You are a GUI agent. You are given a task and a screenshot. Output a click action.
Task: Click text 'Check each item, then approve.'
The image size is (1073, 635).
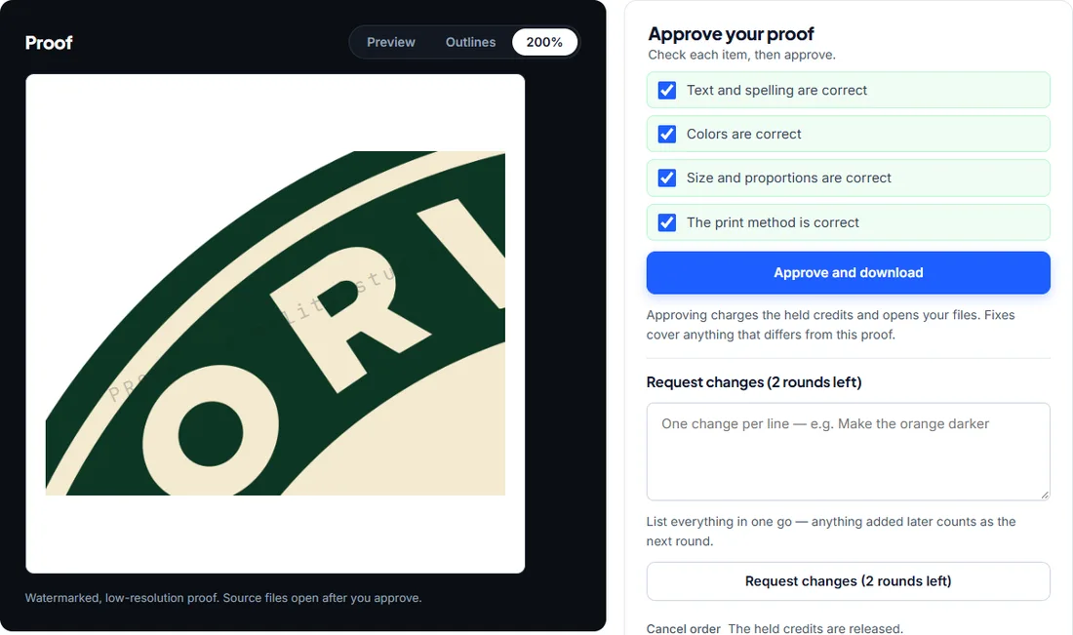click(x=741, y=55)
